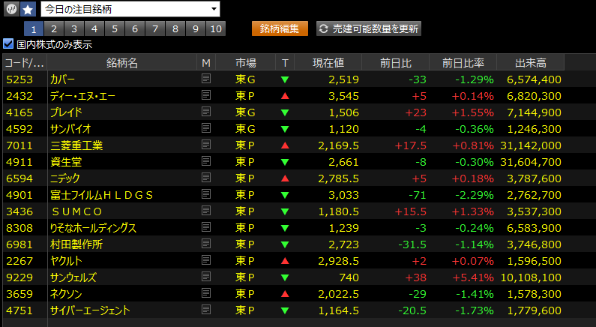Click +5.41% change for サンウェルズ
Screen dimensions: 596x327
[473, 277]
